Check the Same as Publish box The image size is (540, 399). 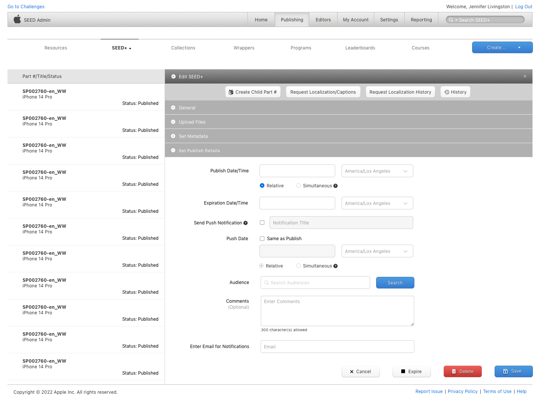pyautogui.click(x=262, y=239)
